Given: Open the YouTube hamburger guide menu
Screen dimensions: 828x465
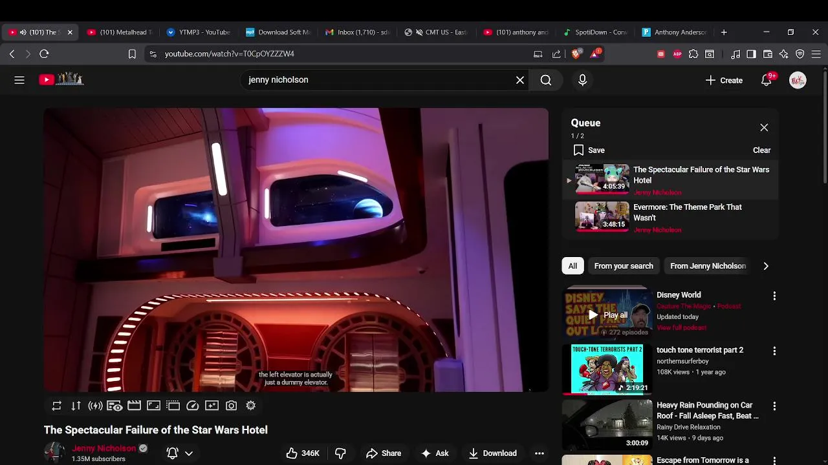Looking at the screenshot, I should [x=19, y=80].
